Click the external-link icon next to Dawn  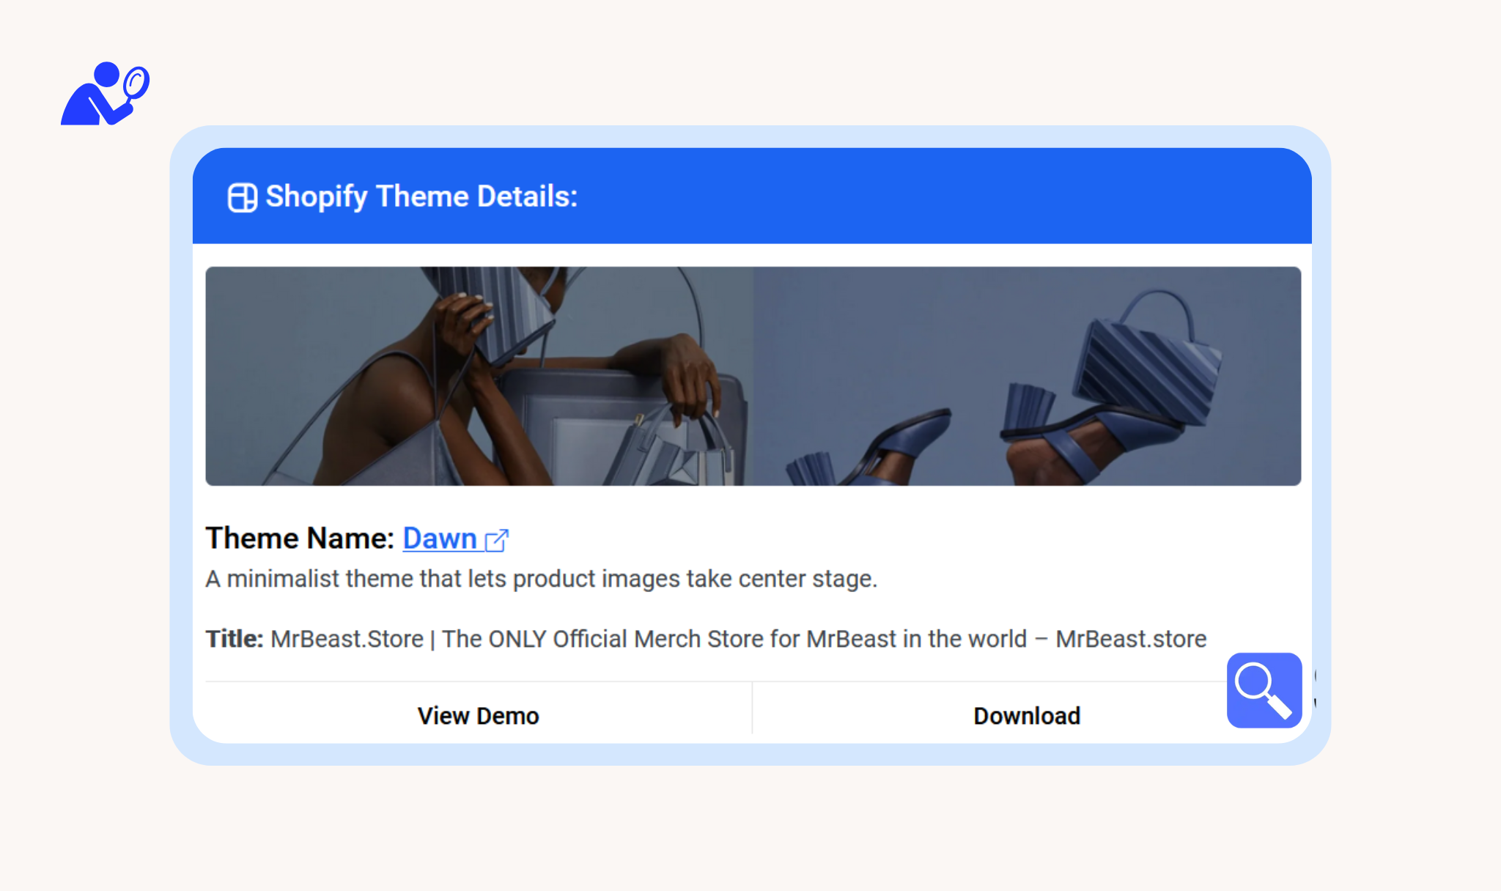[x=497, y=540]
